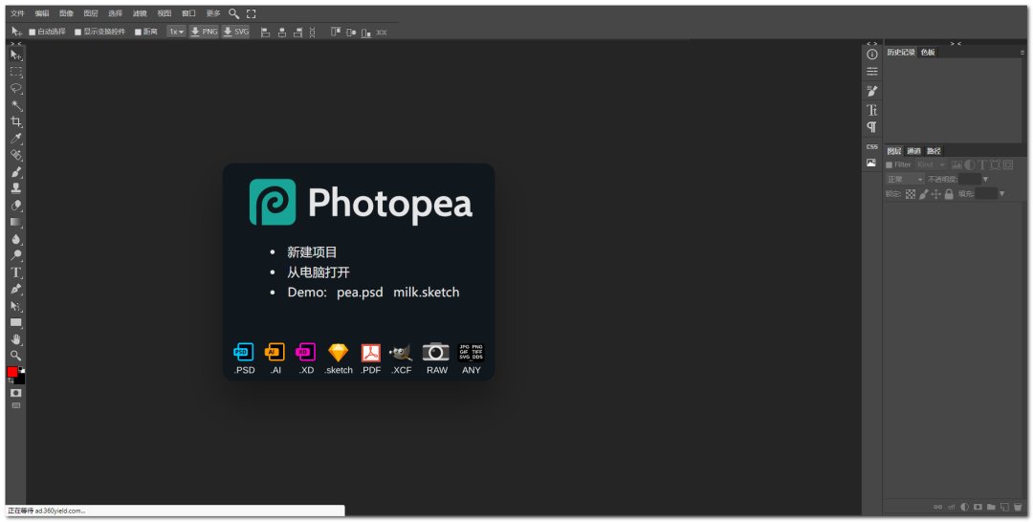The width and height of the screenshot is (1033, 522).
Task: Select the Magic Wand tool
Action: pos(16,105)
